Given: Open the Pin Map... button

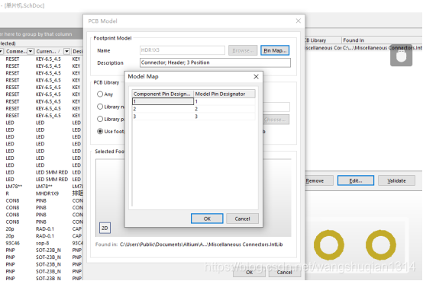Looking at the screenshot, I should tap(275, 50).
